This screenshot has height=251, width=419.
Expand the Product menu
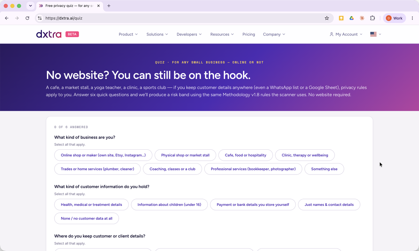tap(128, 34)
